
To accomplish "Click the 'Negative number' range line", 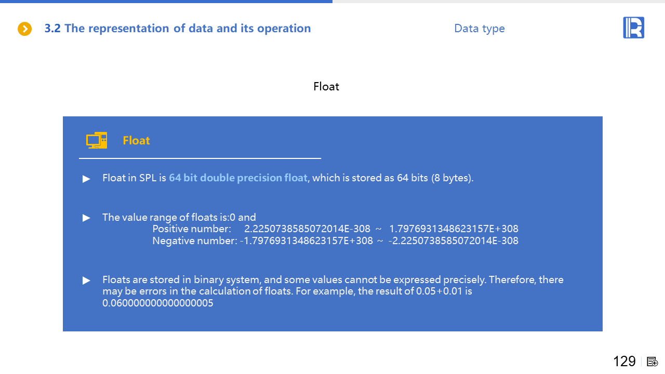I will (335, 241).
